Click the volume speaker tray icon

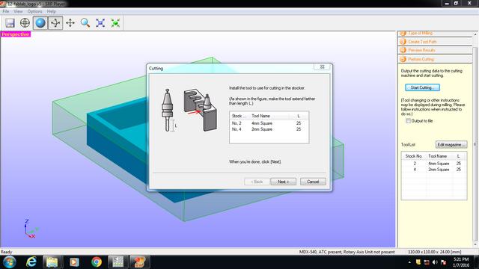[x=435, y=262]
